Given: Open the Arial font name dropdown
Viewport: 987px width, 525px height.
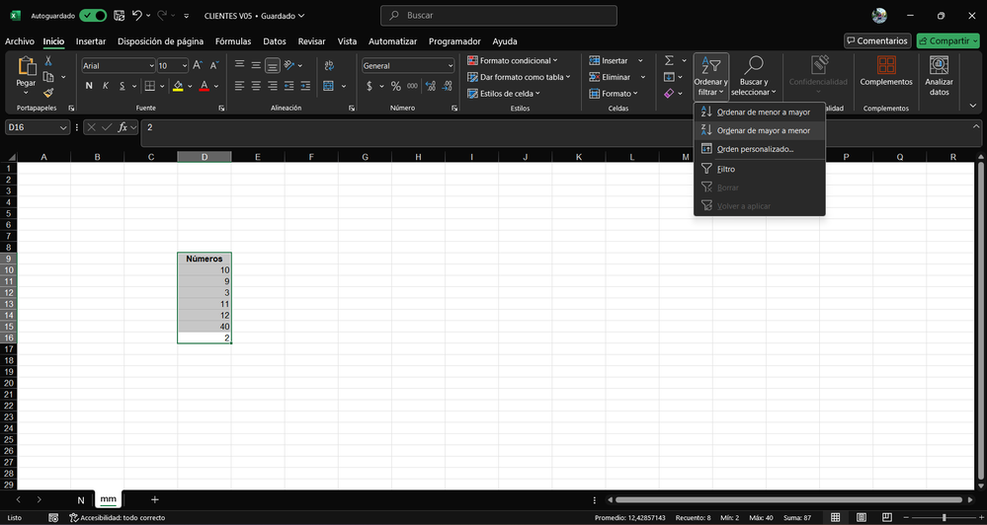Looking at the screenshot, I should pyautogui.click(x=151, y=65).
